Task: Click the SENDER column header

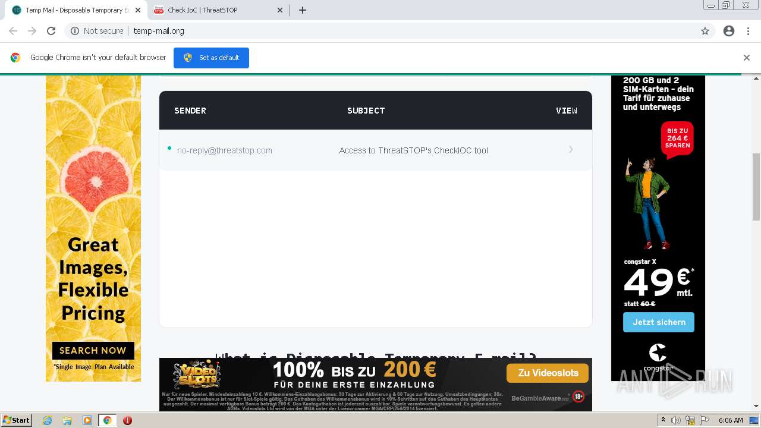Action: coord(190,111)
